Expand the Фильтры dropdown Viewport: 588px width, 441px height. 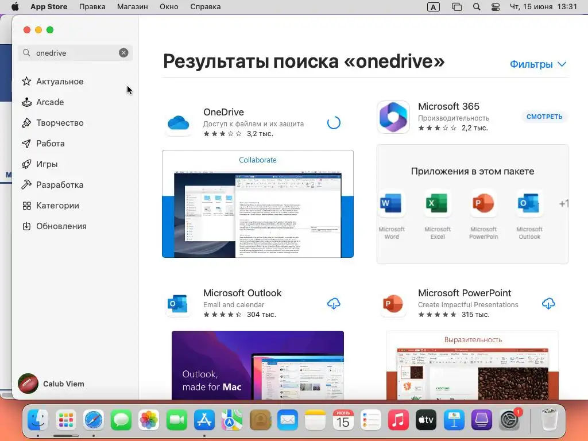[x=537, y=64]
